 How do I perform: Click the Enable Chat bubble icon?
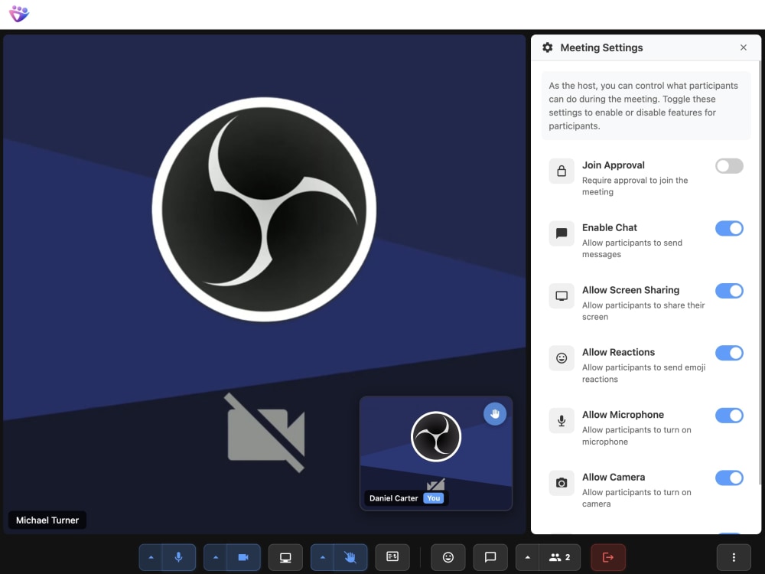(562, 233)
